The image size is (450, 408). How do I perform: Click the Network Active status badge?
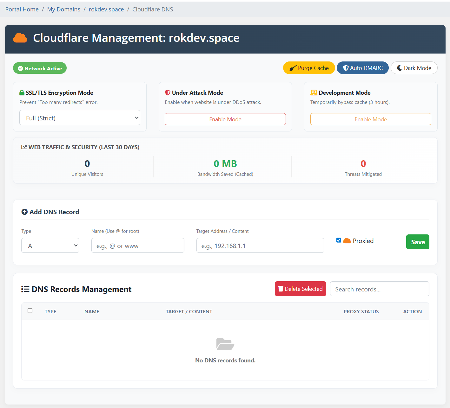[40, 68]
